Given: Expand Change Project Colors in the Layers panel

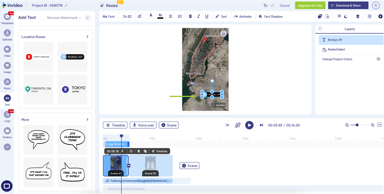Looking at the screenshot, I should 378,59.
